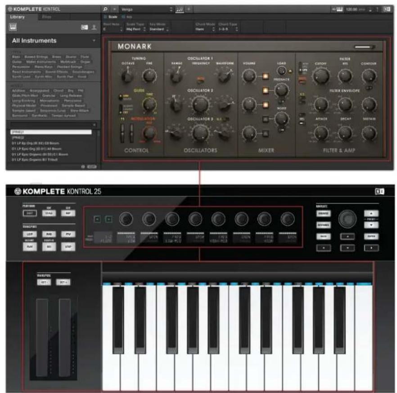Click the ENTER button on the keyboard

[371, 236]
